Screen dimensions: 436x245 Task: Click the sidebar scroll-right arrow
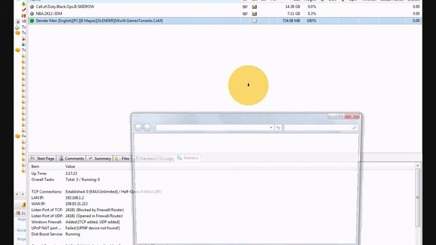click(22, 194)
